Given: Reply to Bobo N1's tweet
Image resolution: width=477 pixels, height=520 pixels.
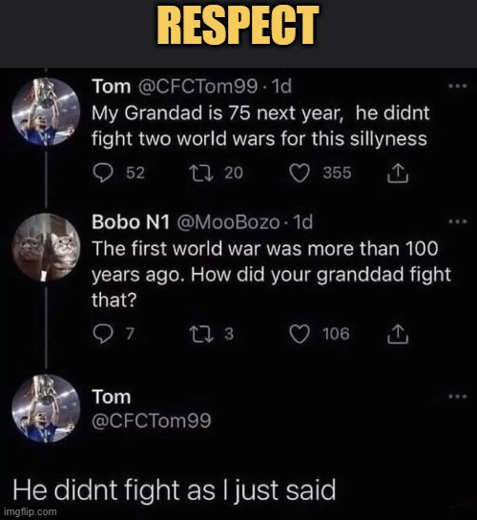Looking at the screenshot, I should tap(103, 334).
